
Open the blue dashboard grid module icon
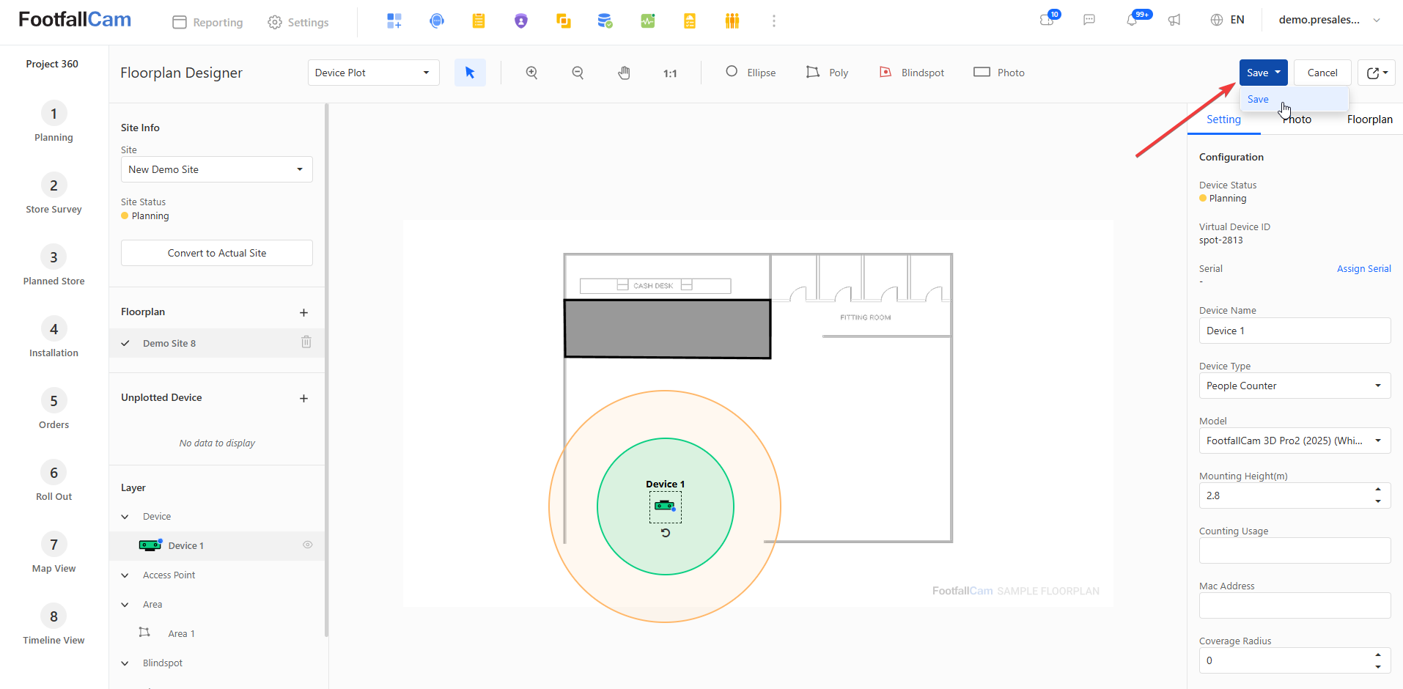pyautogui.click(x=394, y=21)
